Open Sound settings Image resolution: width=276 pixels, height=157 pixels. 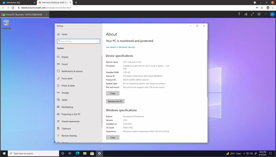(62, 64)
